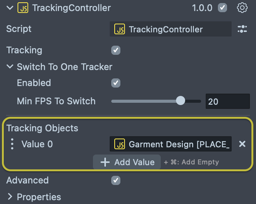Adjust the Min FPS To Switch slider handle

181,100
